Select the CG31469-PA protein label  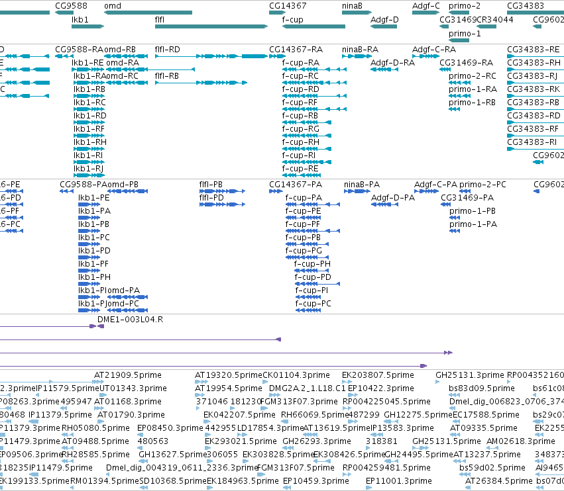tap(467, 198)
